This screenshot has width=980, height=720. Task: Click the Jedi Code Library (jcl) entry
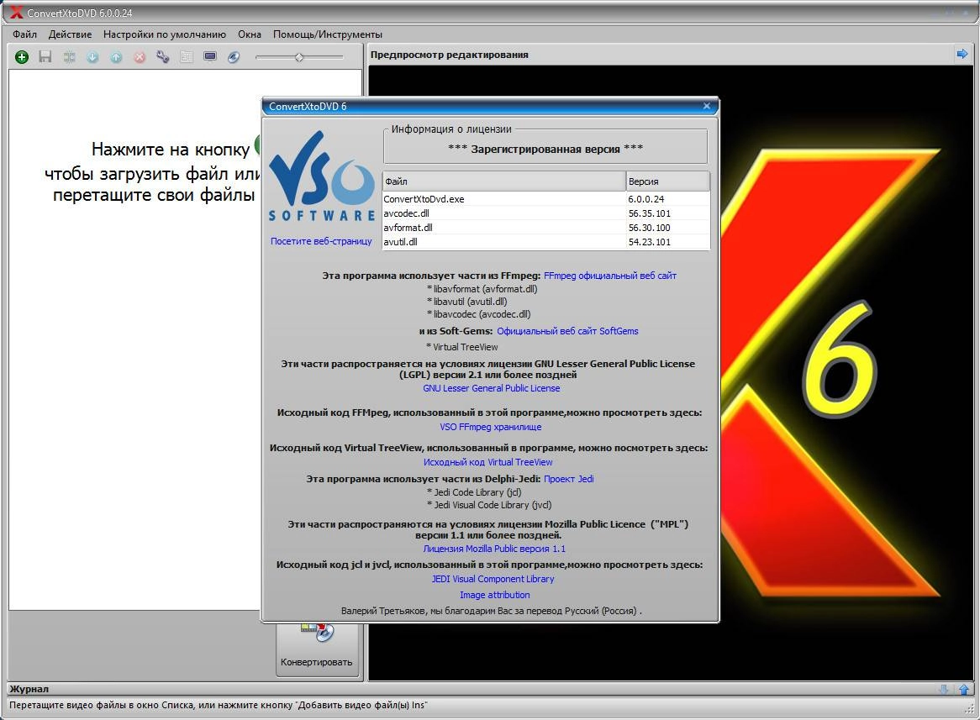[x=474, y=491]
